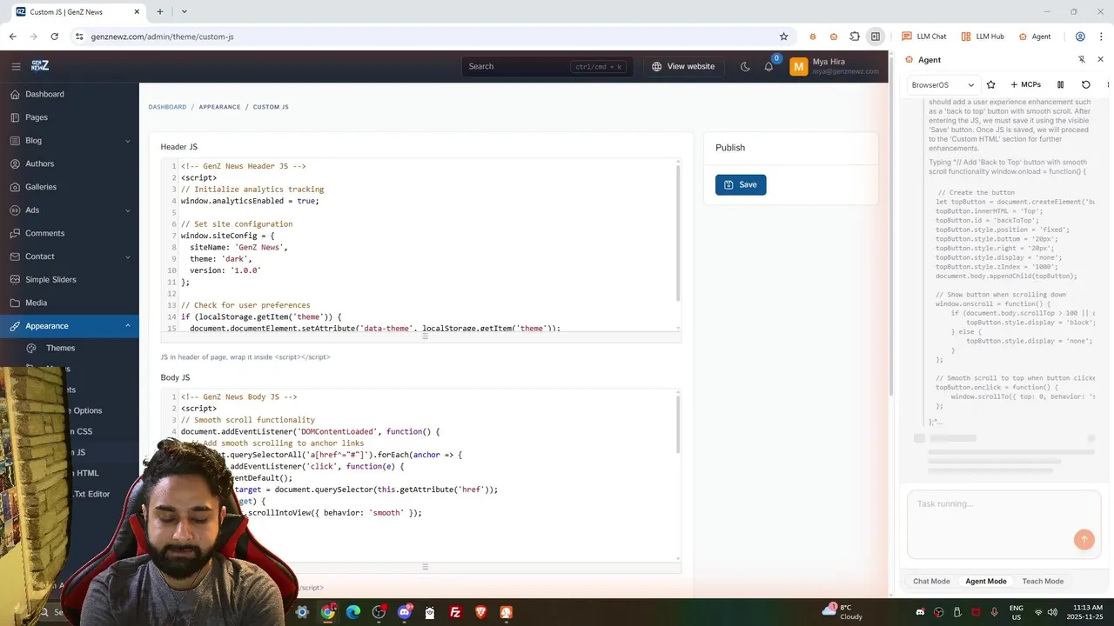The width and height of the screenshot is (1114, 626).
Task: Click the Pages icon in sidebar
Action: click(15, 117)
